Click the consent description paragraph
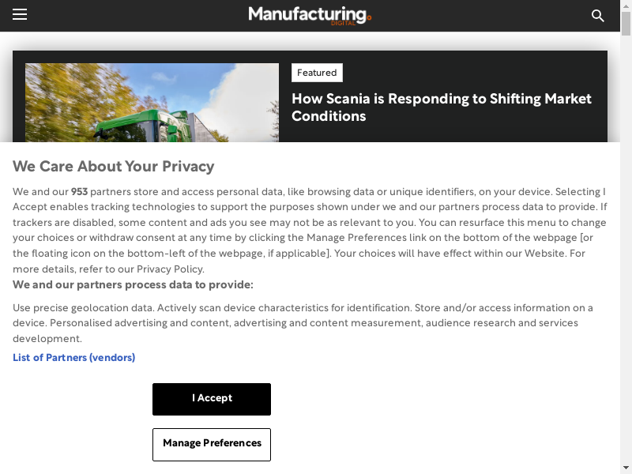Image resolution: width=632 pixels, height=474 pixels. [310, 229]
